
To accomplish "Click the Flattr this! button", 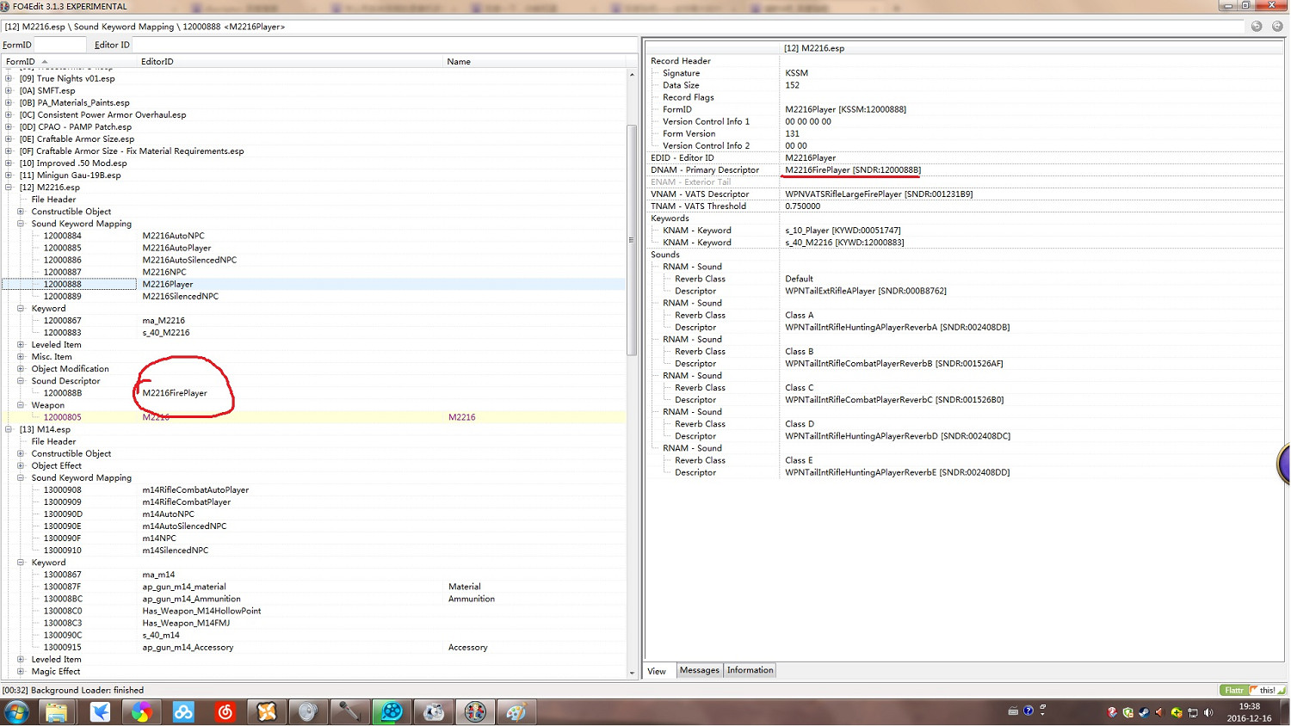I will (1252, 690).
